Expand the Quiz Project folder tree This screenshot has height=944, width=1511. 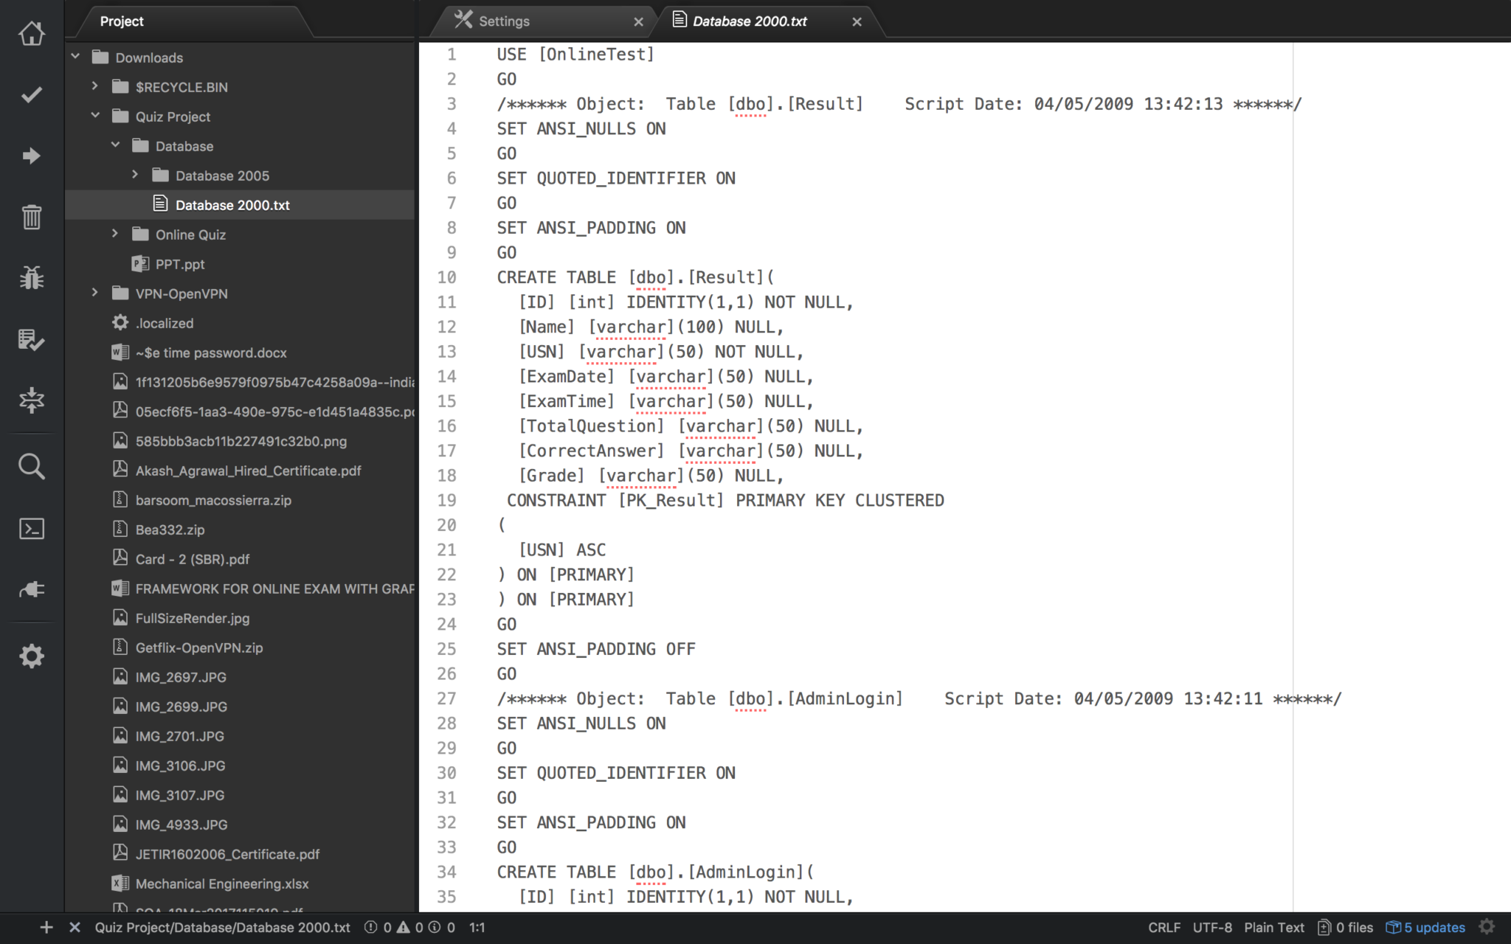pyautogui.click(x=96, y=117)
